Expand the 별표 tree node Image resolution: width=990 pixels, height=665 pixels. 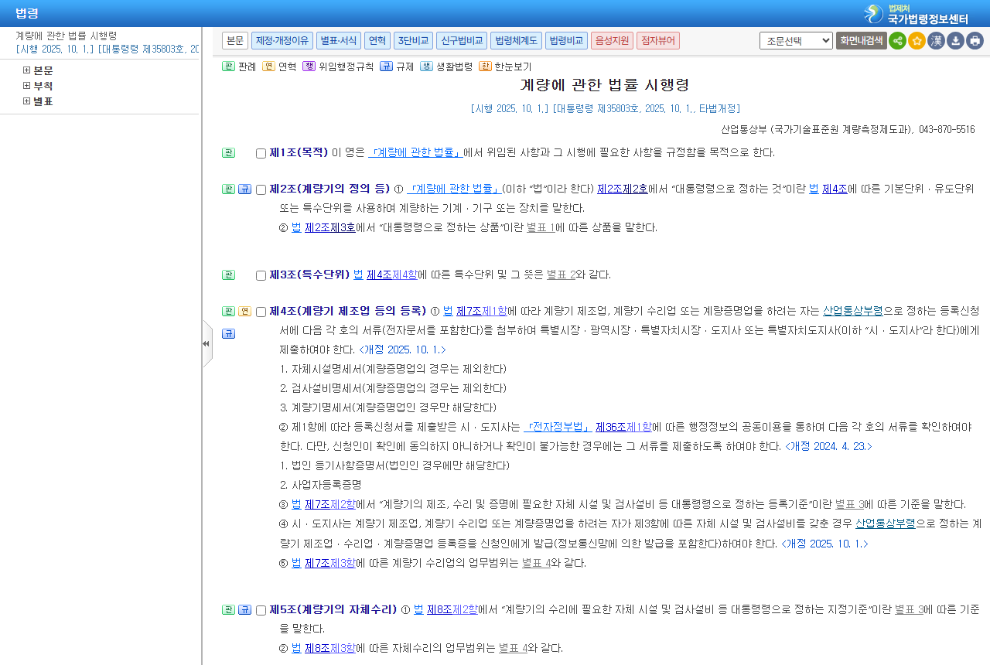26,101
